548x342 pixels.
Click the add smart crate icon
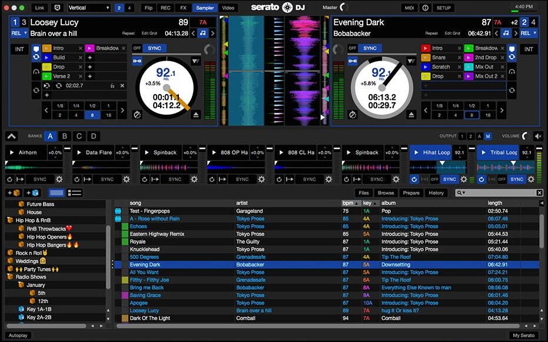click(32, 193)
